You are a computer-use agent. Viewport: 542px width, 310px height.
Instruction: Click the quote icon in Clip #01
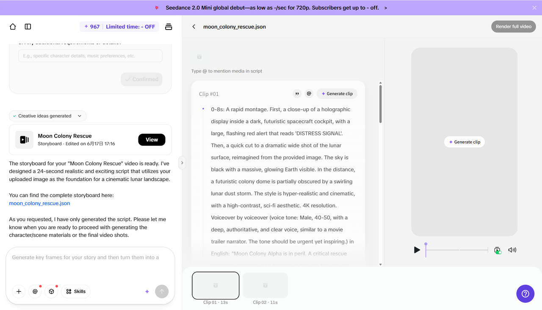(297, 94)
